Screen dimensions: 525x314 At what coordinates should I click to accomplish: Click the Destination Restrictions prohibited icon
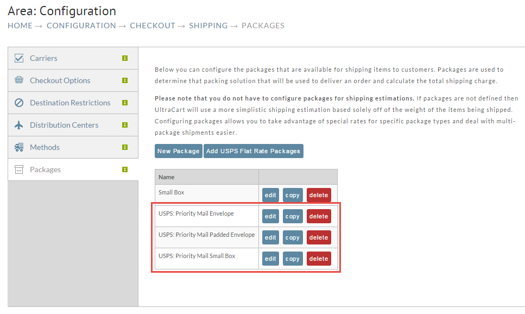click(19, 103)
